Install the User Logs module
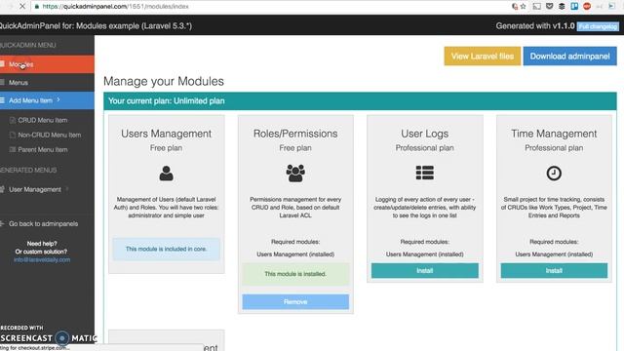Image resolution: width=624 pixels, height=351 pixels. (425, 271)
